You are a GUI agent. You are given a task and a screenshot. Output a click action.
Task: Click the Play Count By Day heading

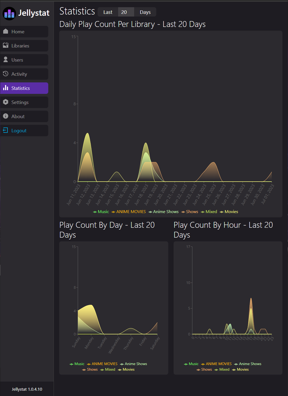[x=107, y=230]
